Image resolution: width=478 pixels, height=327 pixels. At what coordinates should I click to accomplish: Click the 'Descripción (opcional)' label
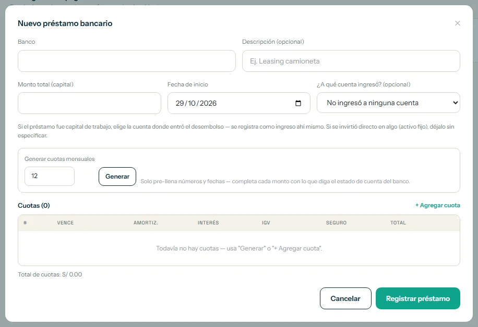[x=273, y=42]
